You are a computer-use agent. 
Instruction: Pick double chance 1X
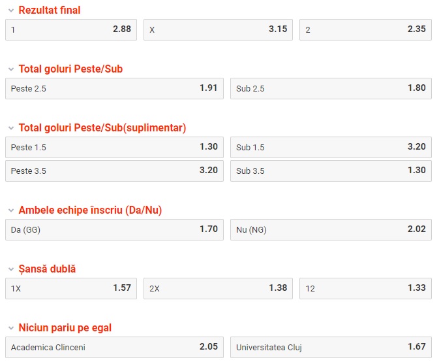click(71, 288)
